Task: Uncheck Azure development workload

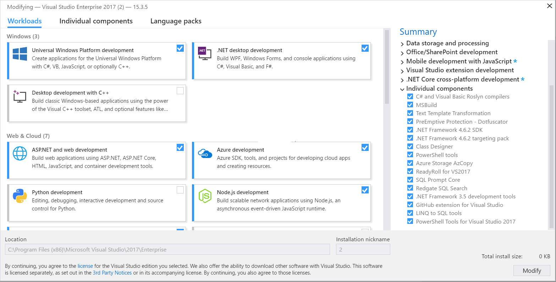Action: (365, 148)
